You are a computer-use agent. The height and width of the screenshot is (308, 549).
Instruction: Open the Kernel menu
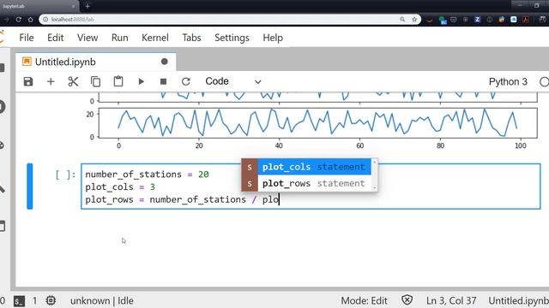pyautogui.click(x=155, y=38)
